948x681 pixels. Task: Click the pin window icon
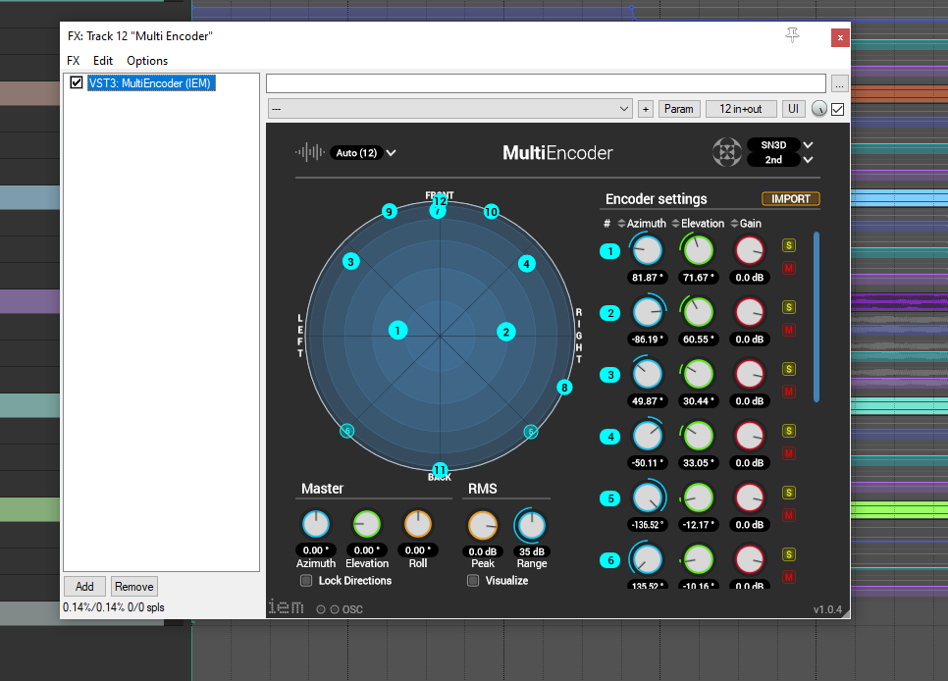pos(792,35)
